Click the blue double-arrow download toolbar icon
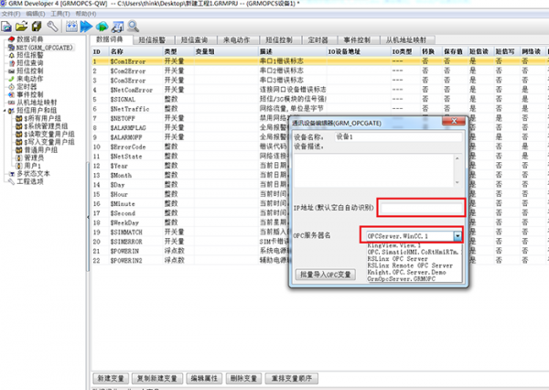The height and width of the screenshot is (390, 549). [x=86, y=27]
